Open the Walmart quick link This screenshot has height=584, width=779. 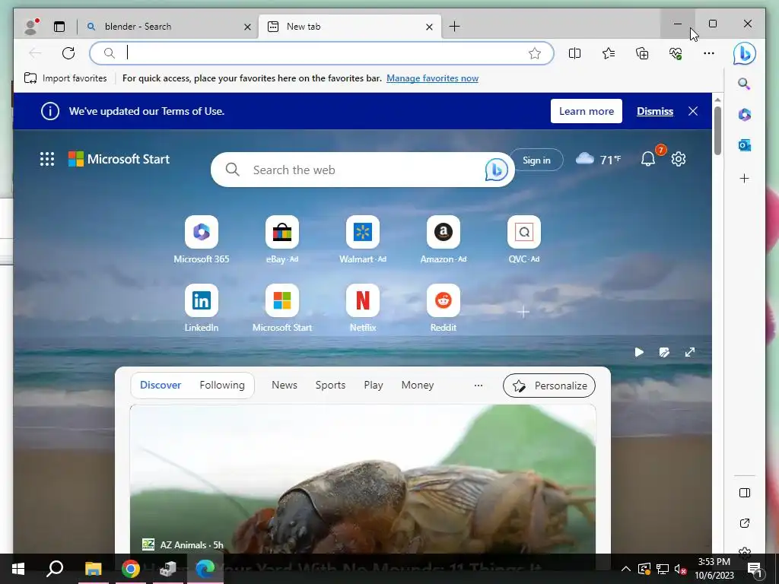[363, 240]
